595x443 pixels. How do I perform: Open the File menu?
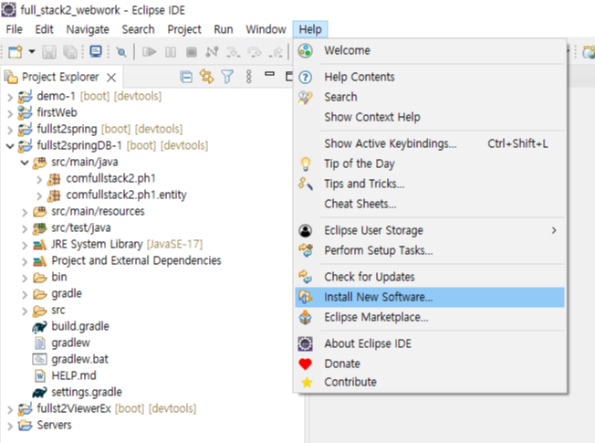14,29
